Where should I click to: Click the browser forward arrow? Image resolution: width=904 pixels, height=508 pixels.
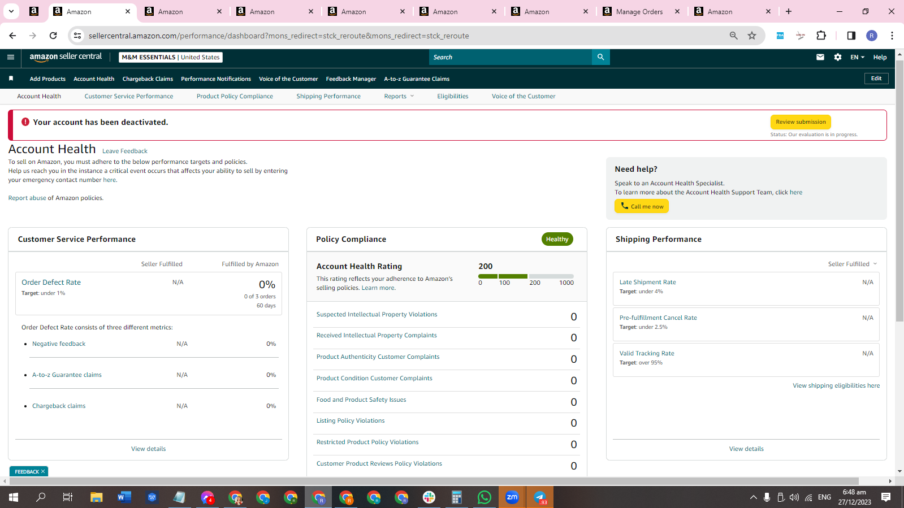pos(33,36)
